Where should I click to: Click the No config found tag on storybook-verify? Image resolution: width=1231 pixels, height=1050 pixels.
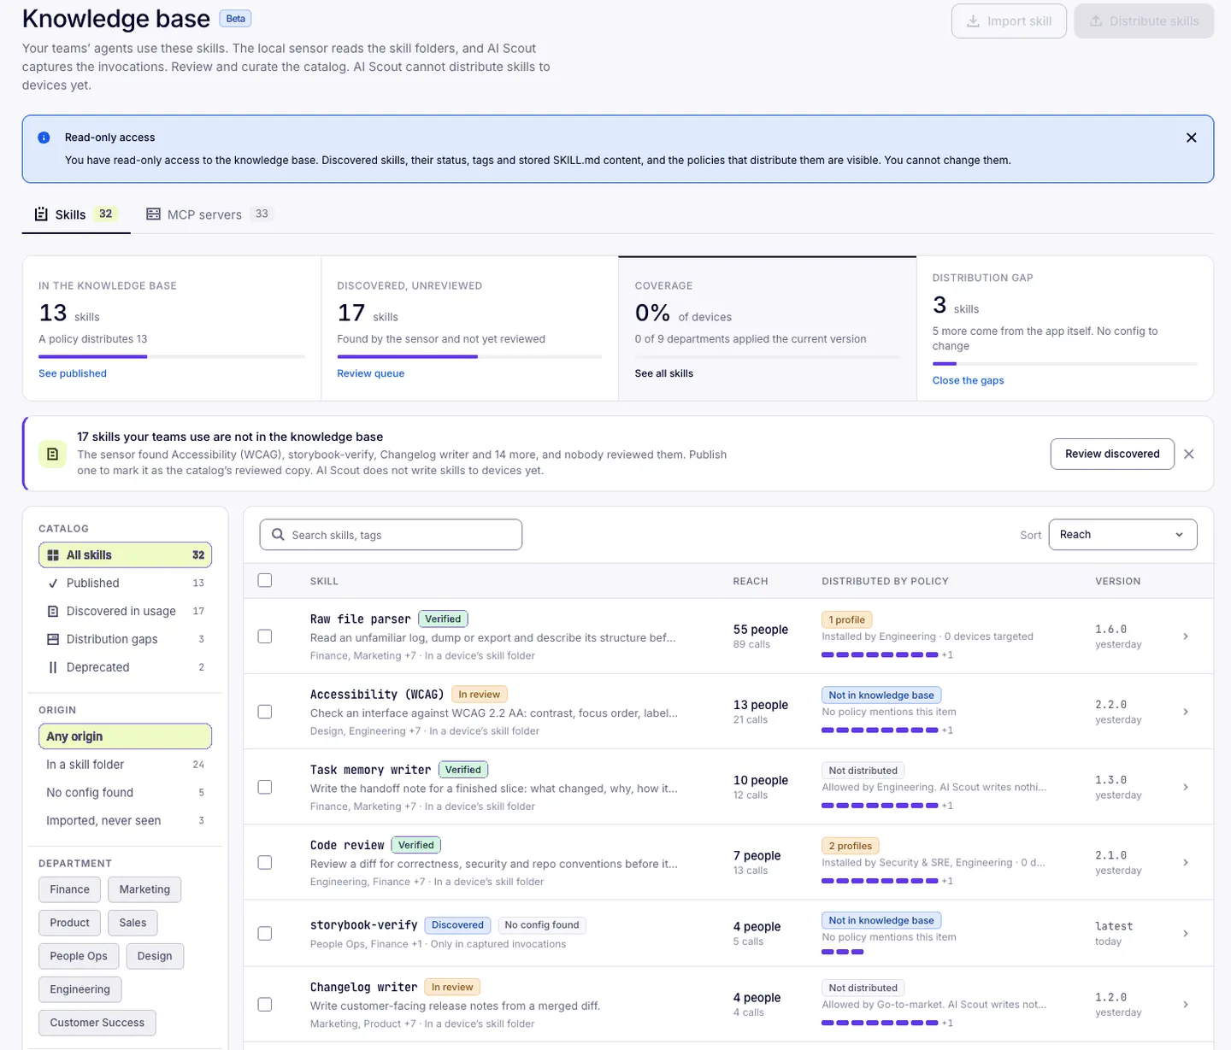pyautogui.click(x=542, y=925)
